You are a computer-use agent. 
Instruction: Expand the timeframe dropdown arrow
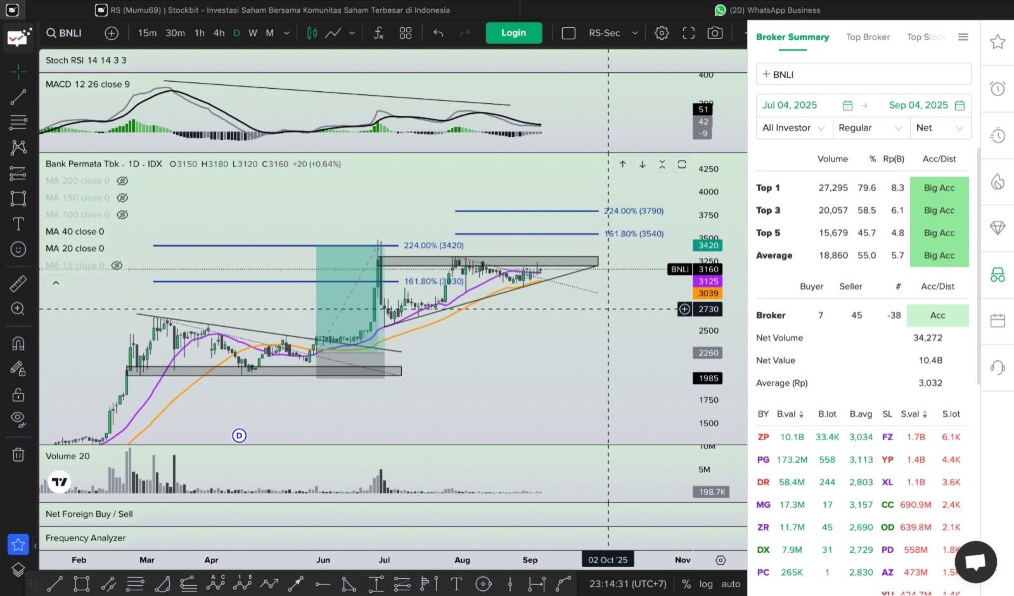(x=286, y=33)
